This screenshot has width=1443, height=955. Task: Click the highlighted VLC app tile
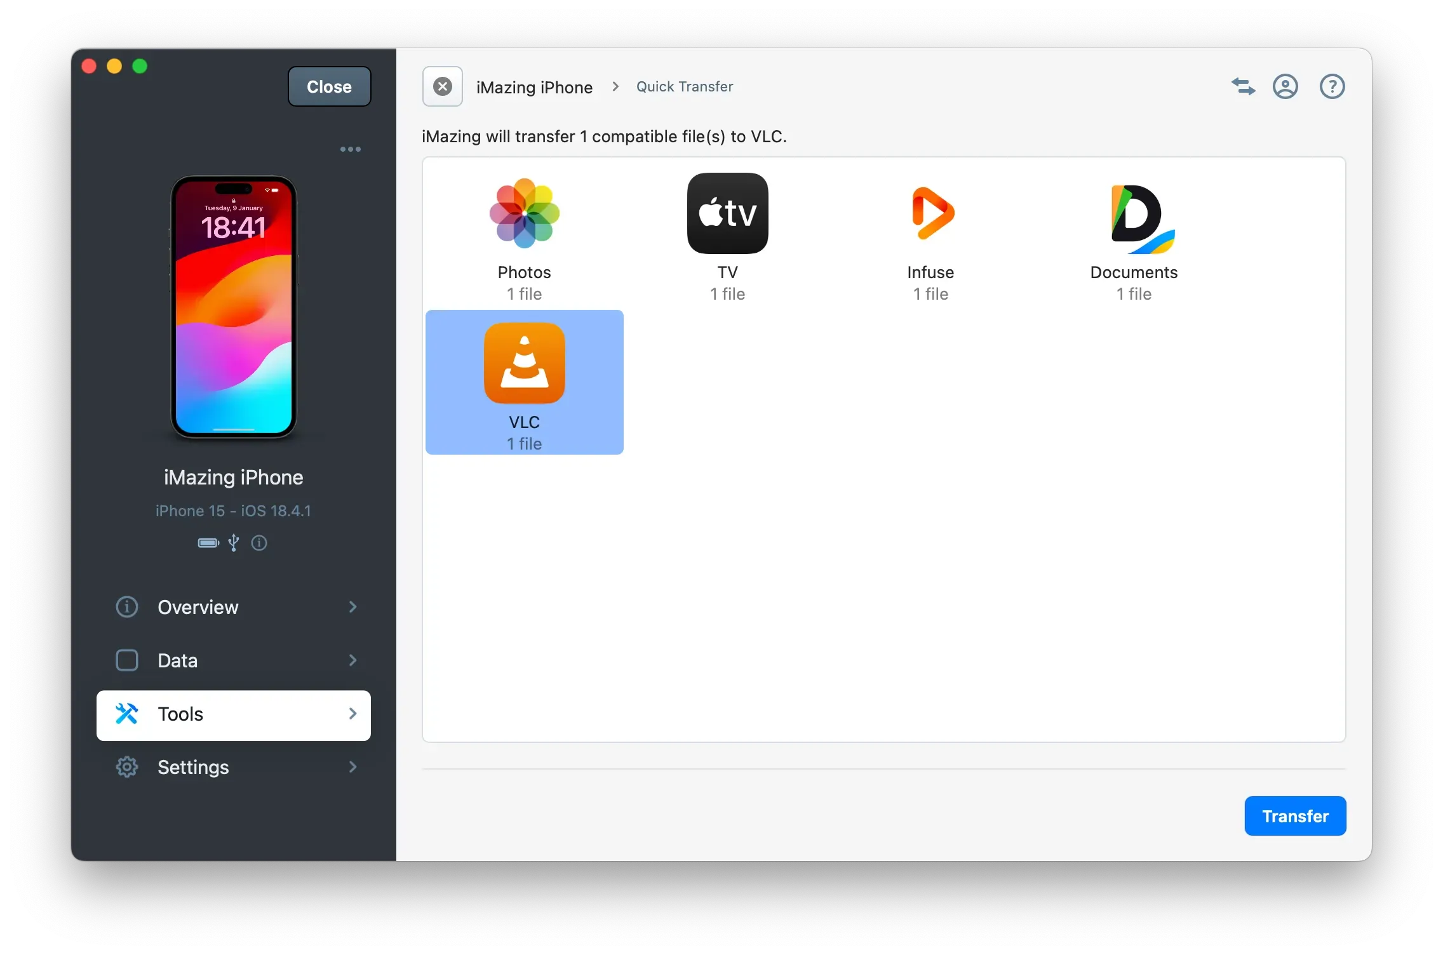pyautogui.click(x=524, y=382)
